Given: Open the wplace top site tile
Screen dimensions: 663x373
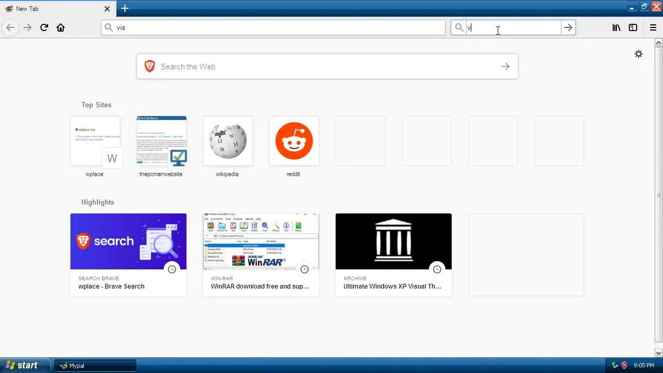Looking at the screenshot, I should click(x=95, y=141).
